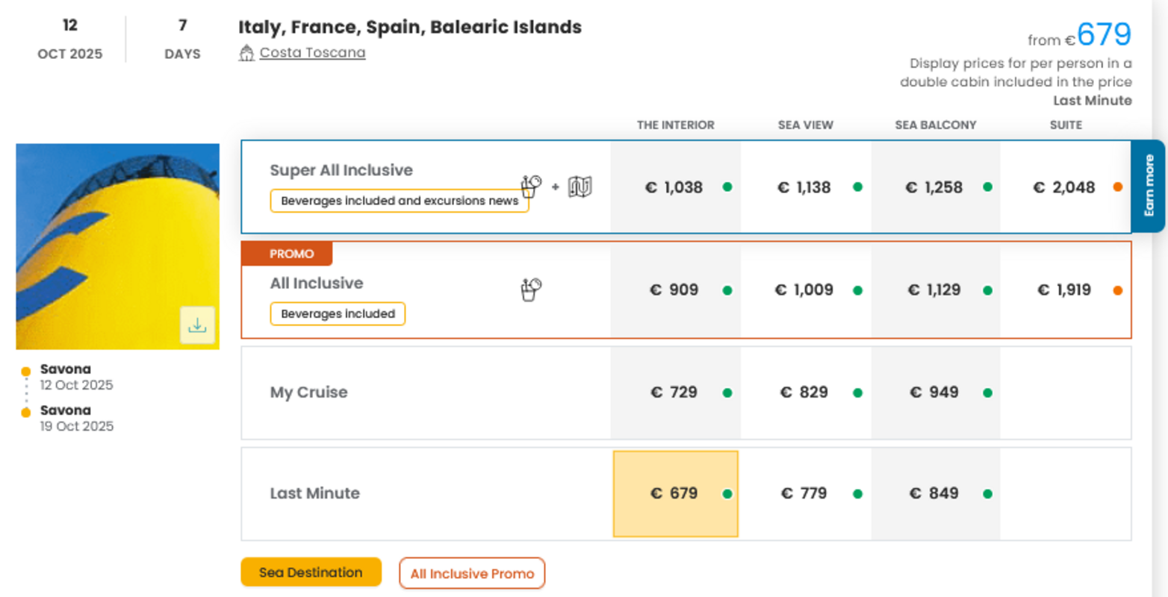
Task: Click the download icon on ship image
Action: click(x=197, y=325)
